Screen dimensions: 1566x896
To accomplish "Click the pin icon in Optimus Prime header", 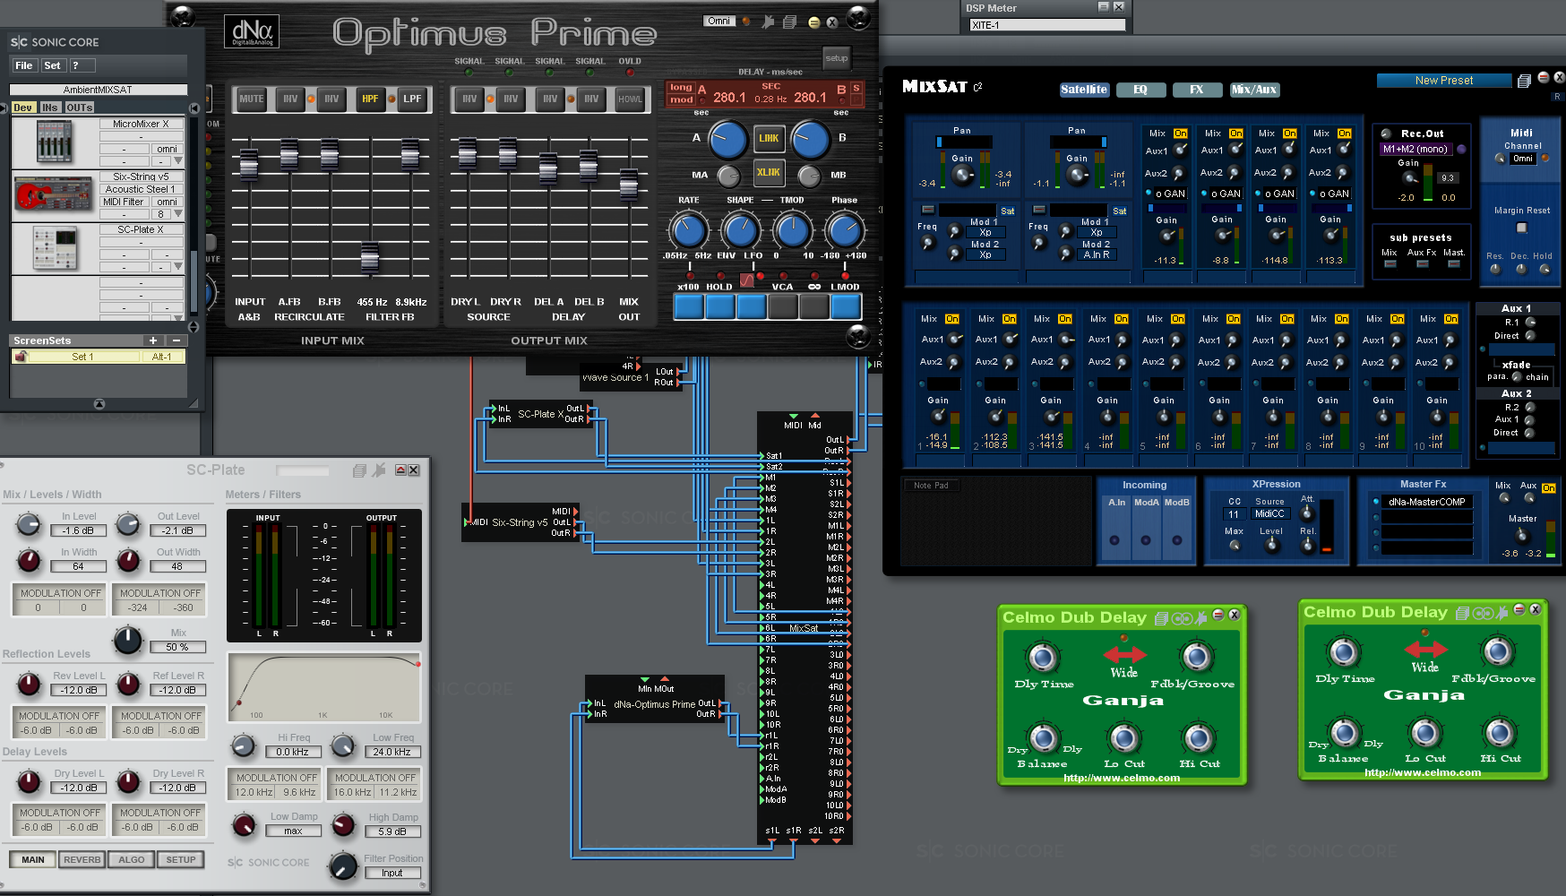I will 768,22.
